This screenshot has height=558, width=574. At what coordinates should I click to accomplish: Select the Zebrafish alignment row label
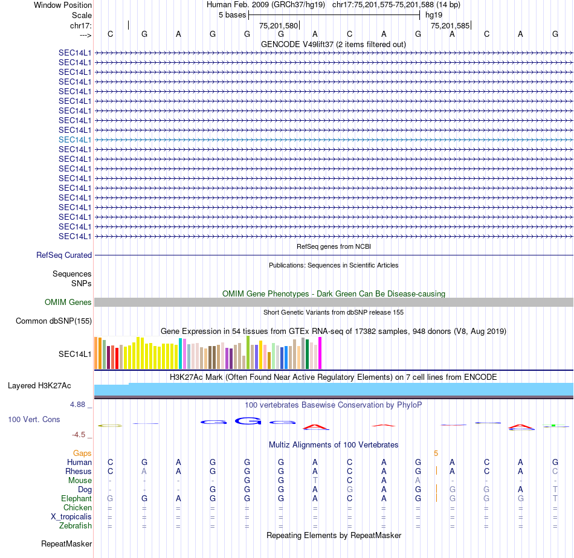pos(76,525)
